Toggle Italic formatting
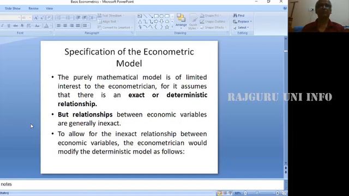The image size is (349, 196). point(3,26)
